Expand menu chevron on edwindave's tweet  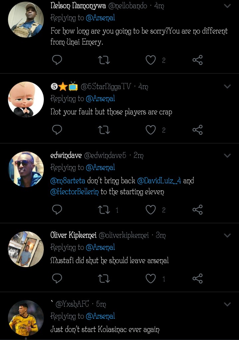227,156
